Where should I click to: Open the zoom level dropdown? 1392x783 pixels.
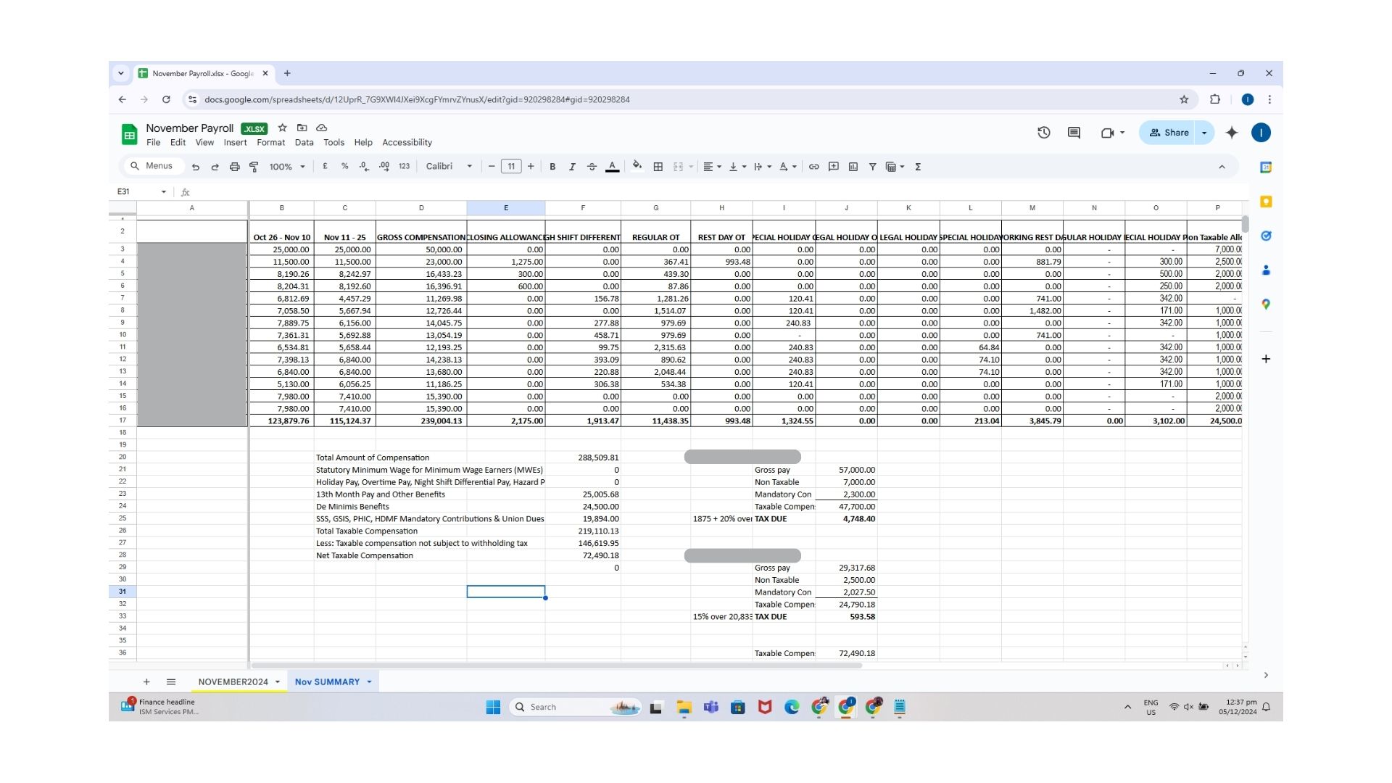(x=287, y=167)
